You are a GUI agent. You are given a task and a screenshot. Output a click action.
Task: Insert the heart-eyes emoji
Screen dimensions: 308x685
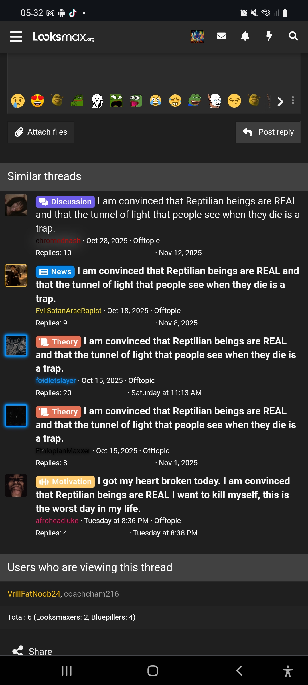[37, 101]
